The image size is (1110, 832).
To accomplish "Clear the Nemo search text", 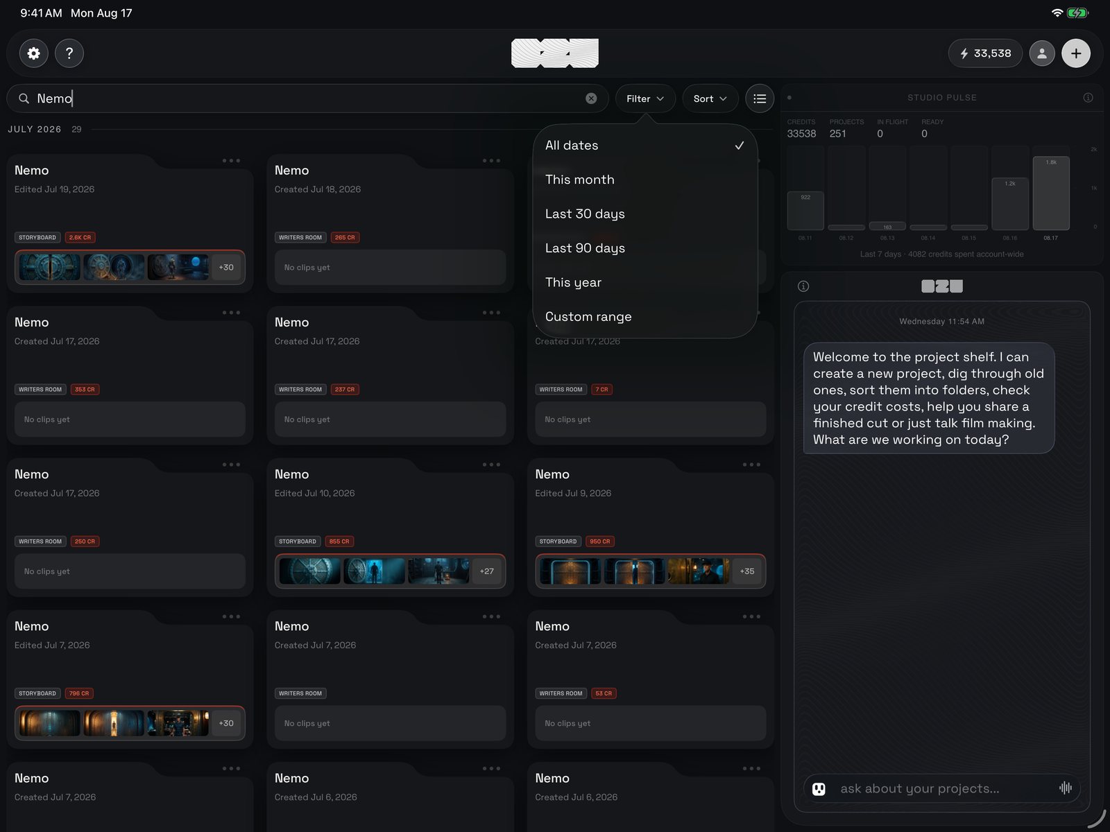I will (591, 98).
